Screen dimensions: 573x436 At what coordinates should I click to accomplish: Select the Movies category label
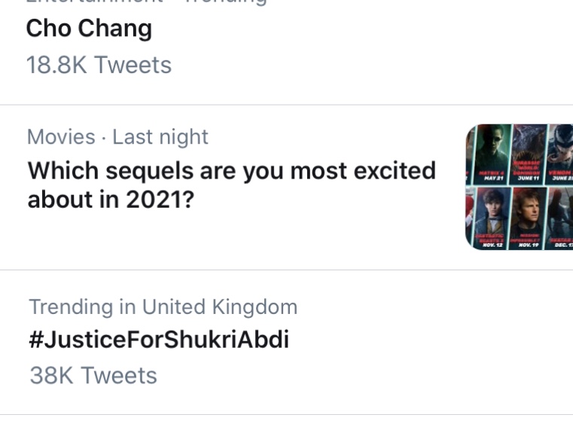pos(61,137)
